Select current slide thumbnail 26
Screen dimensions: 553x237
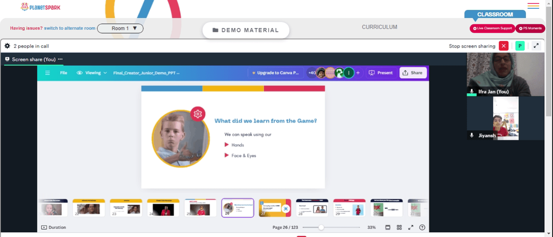click(238, 208)
